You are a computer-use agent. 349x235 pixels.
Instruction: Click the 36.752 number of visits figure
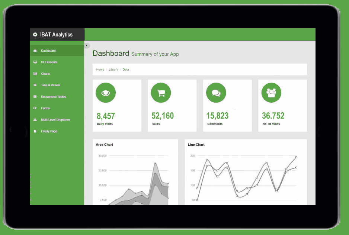point(273,116)
